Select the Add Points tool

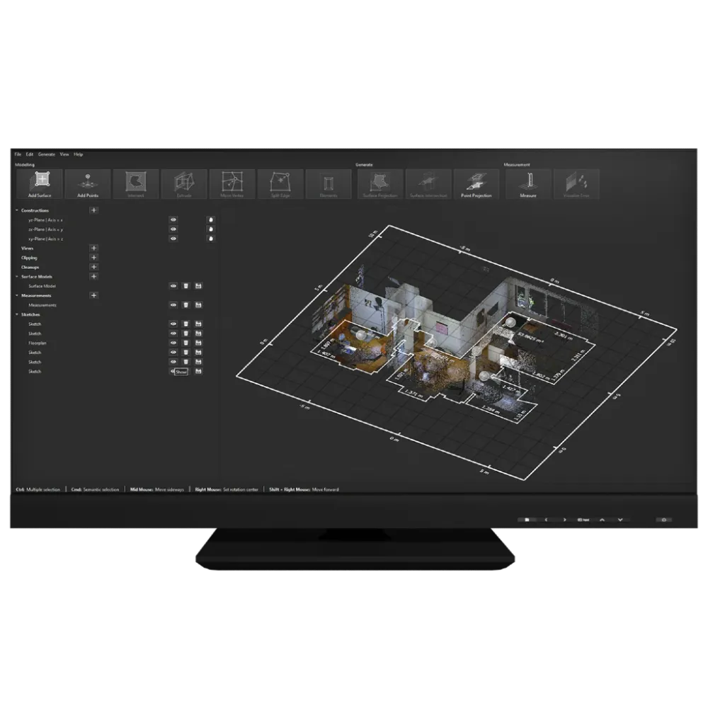88,184
